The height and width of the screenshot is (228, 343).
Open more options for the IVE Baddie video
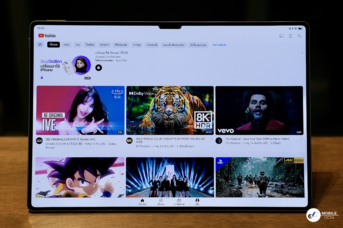(x=122, y=139)
